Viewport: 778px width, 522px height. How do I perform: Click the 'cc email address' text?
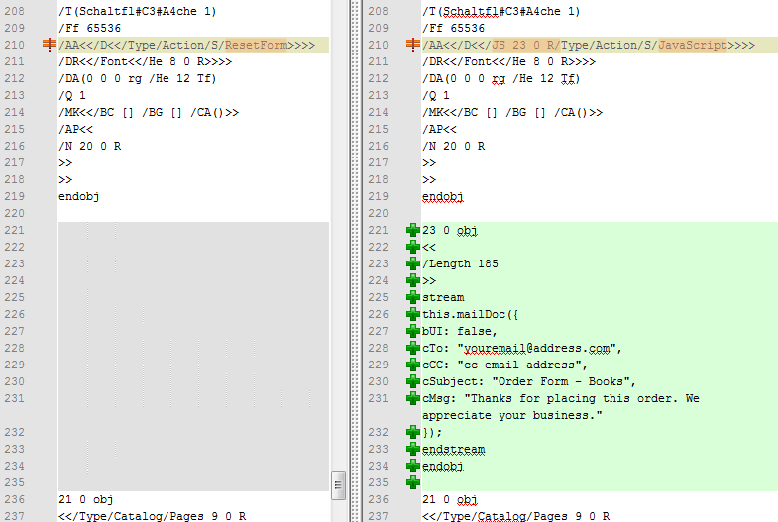pos(519,365)
